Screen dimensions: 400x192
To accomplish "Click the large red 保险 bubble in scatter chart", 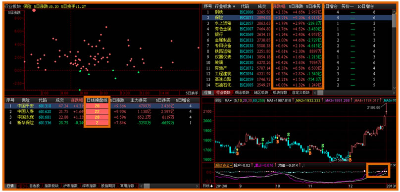I will click(x=34, y=10).
